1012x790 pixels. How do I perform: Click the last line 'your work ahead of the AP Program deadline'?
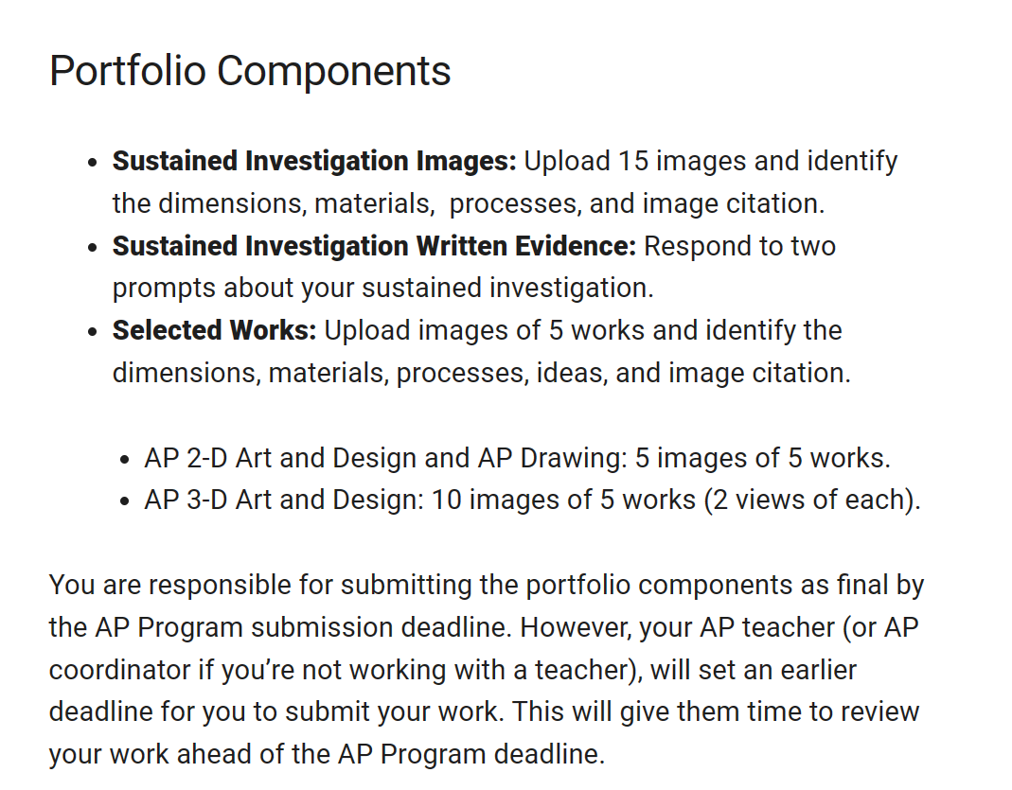click(x=327, y=754)
